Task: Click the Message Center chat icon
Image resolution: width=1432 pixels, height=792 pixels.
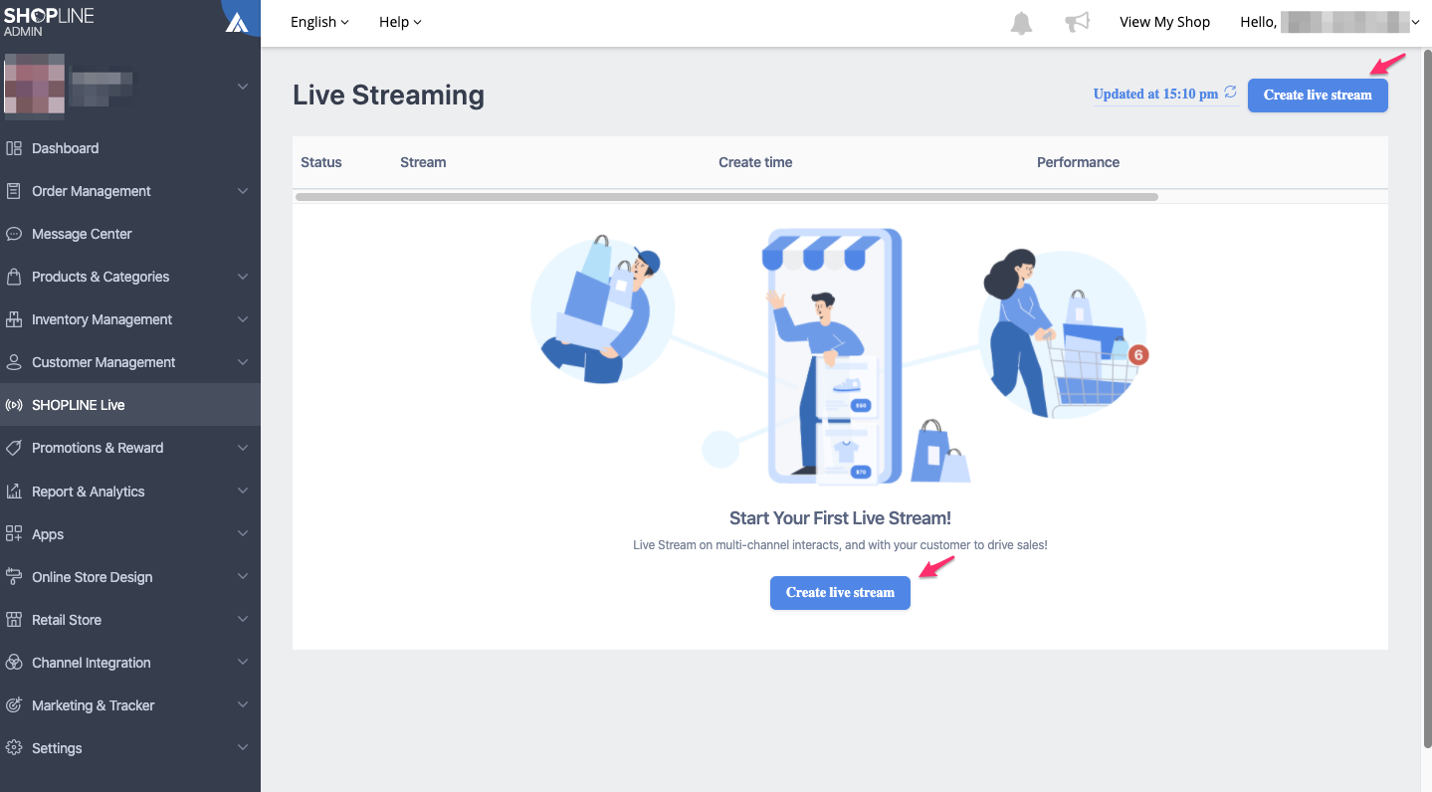Action: (x=14, y=234)
